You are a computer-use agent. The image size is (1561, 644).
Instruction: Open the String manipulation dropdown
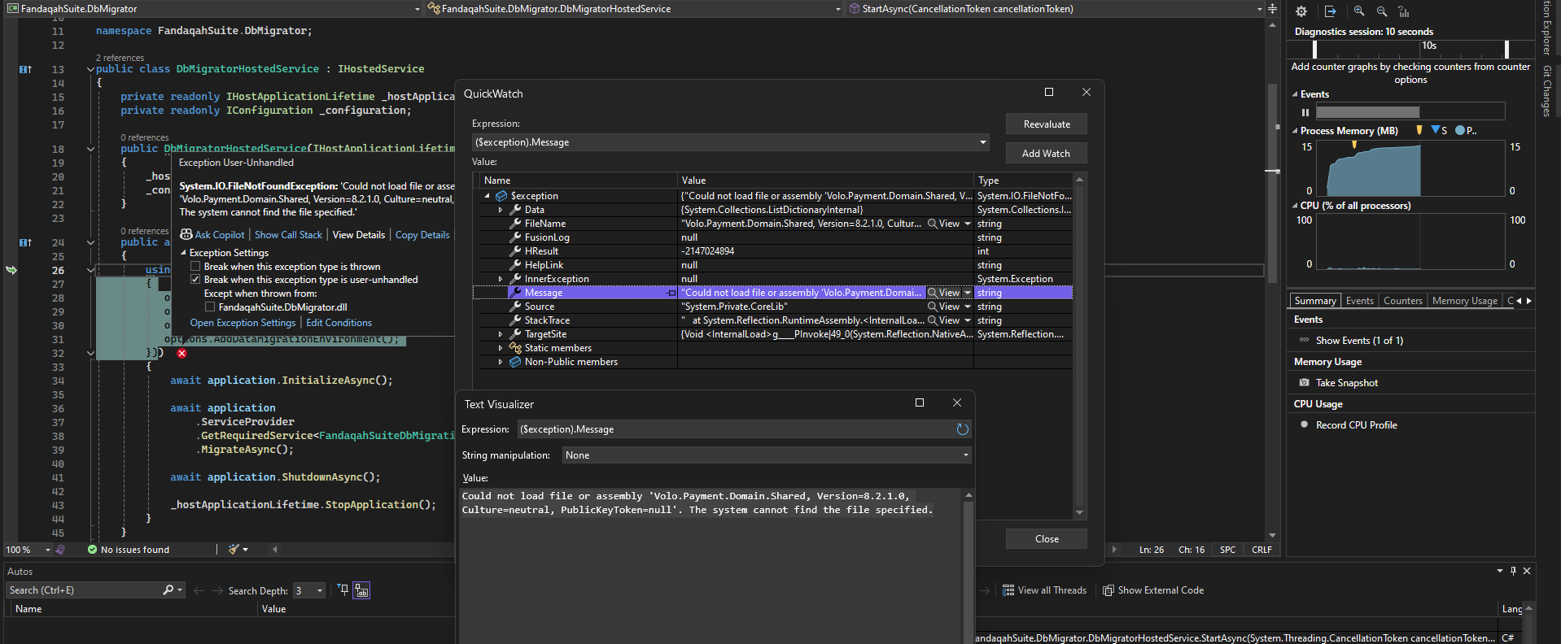(x=766, y=455)
